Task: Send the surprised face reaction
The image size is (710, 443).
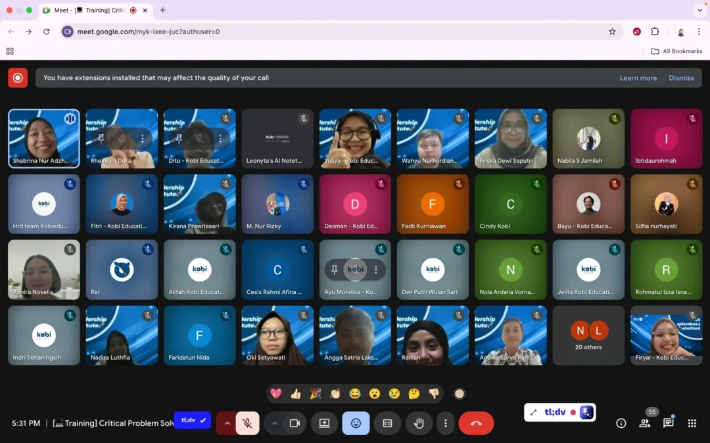Action: coord(375,394)
